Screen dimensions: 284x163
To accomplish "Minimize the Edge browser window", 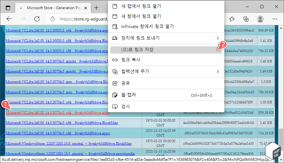I will [x=247, y=7].
